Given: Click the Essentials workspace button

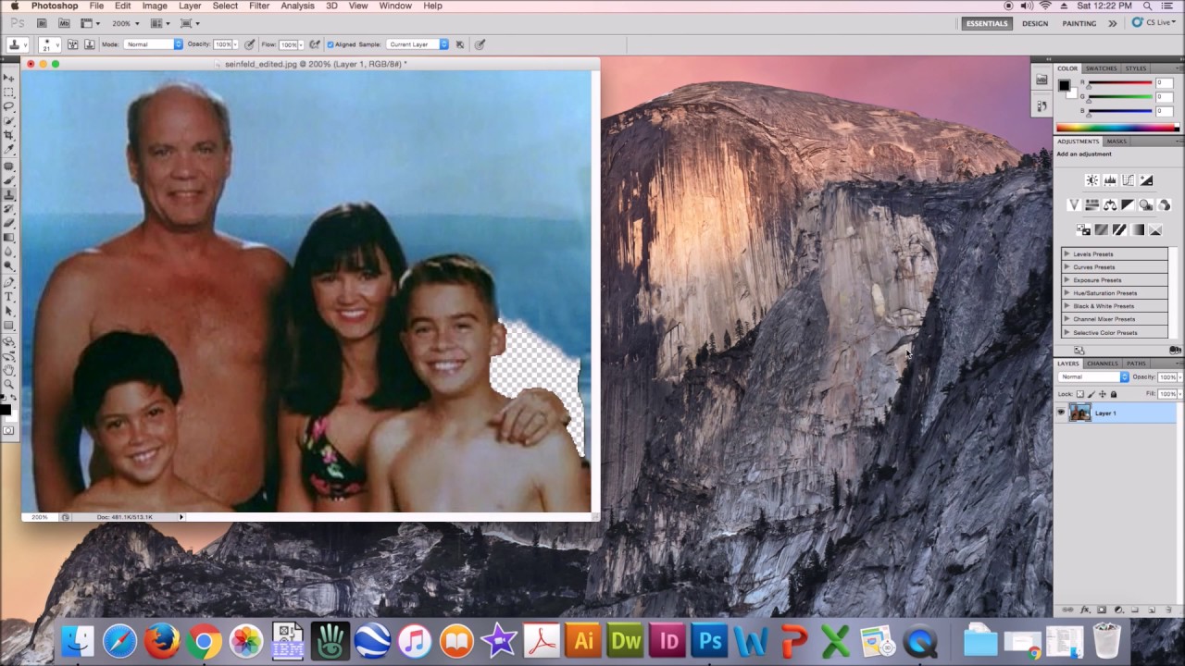Looking at the screenshot, I should (987, 23).
